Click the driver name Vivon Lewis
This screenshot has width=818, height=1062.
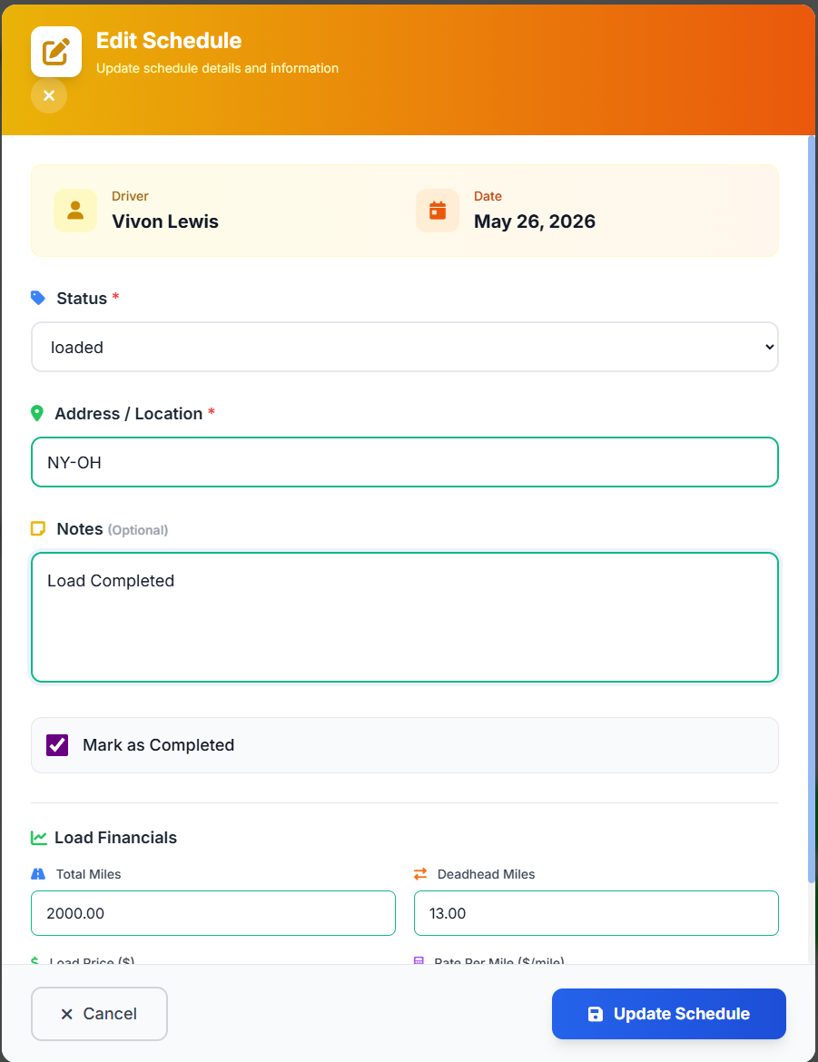pyautogui.click(x=165, y=221)
